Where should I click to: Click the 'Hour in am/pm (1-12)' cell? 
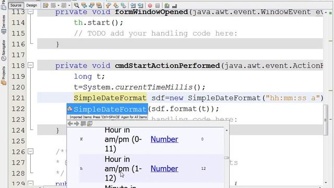pyautogui.click(x=123, y=169)
